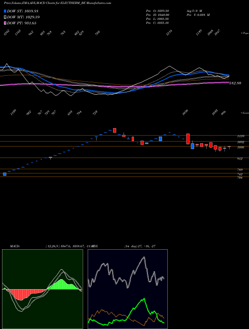
Task: Click the 'Pre H: 1040.00' high value
Action: click(158, 14)
